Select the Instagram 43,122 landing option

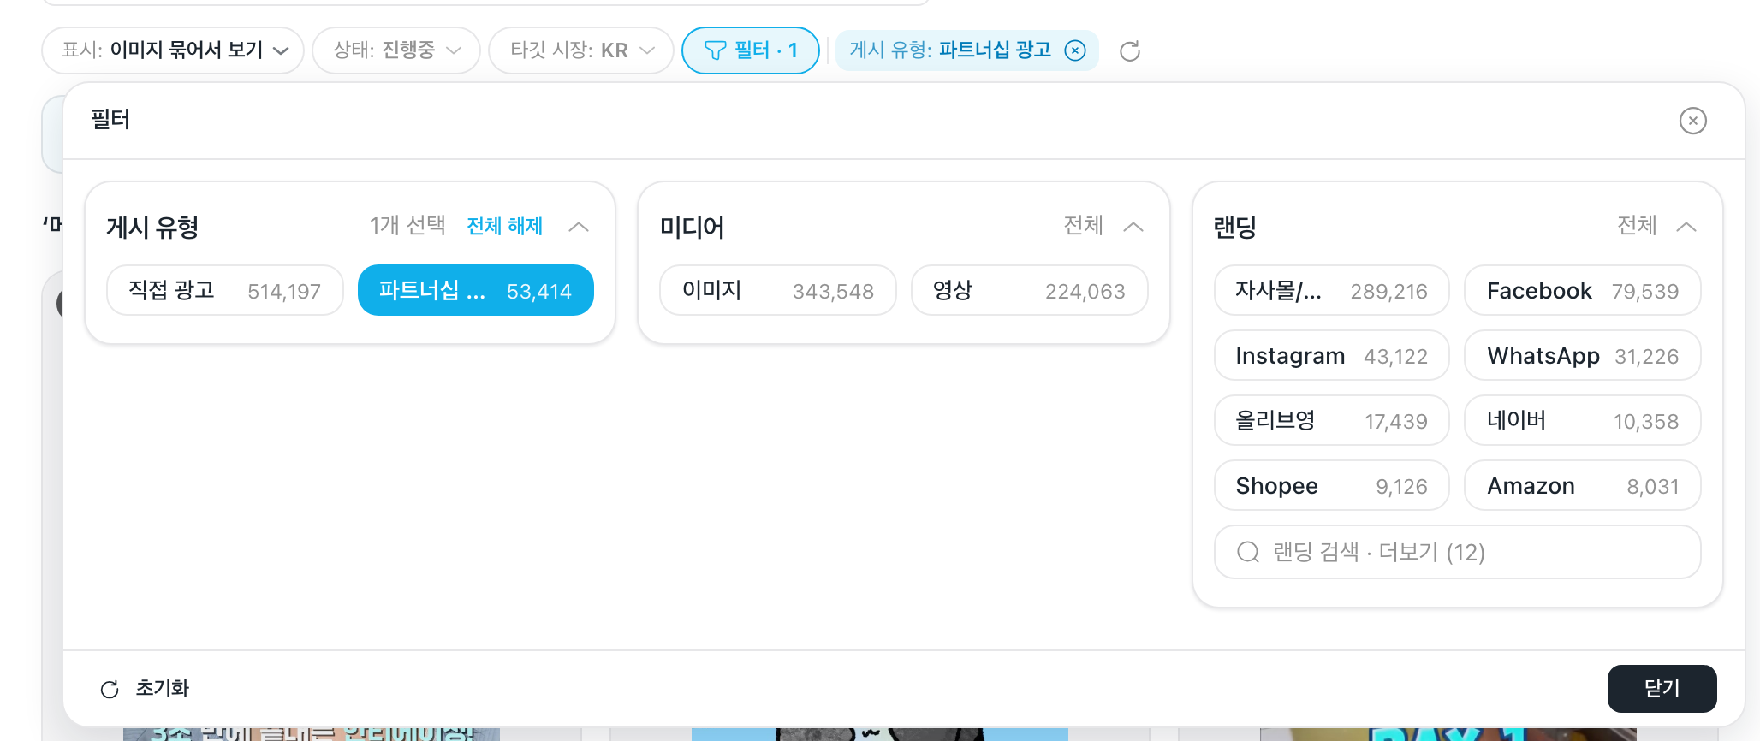click(1331, 356)
